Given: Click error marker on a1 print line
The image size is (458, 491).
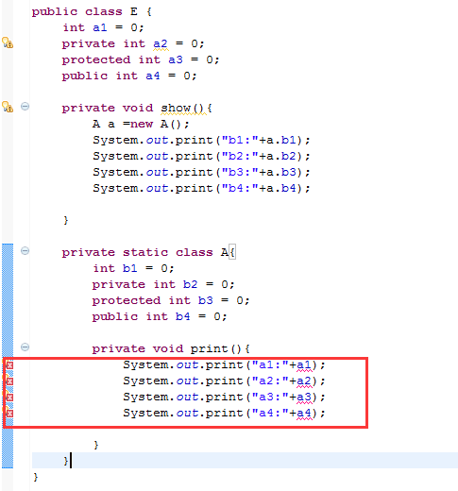Looking at the screenshot, I should point(9,365).
